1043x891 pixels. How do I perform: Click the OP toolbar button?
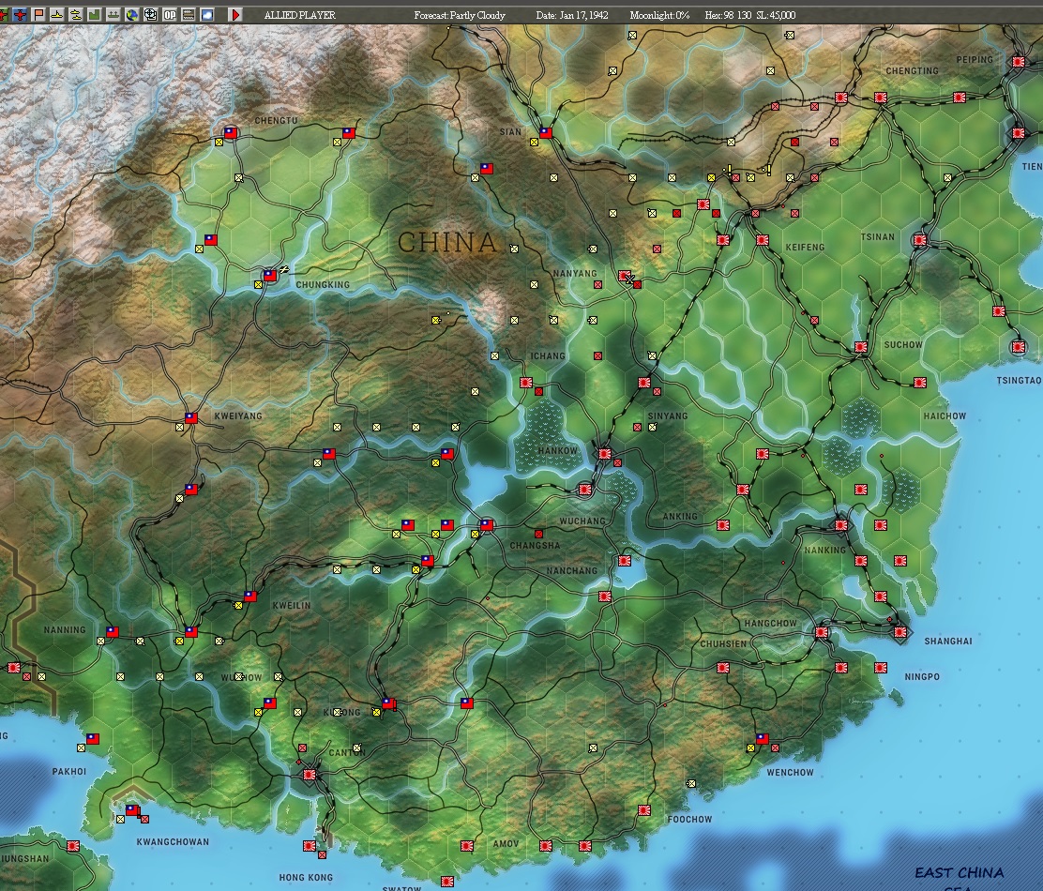(170, 14)
